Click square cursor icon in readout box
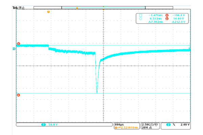The height and width of the screenshot is (135, 203). point(140,15)
